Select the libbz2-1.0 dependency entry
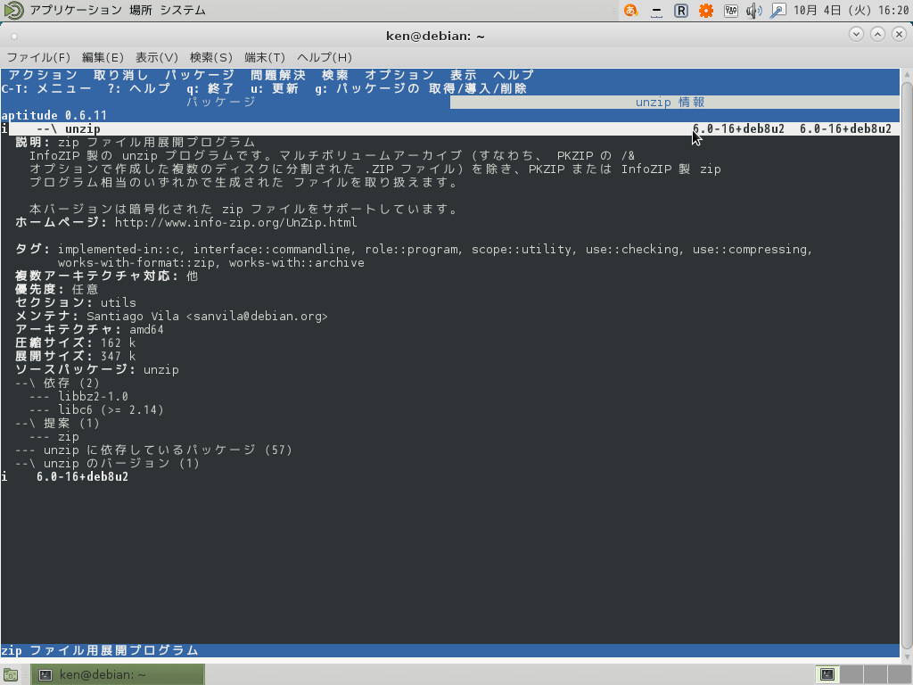Viewport: 913px width, 685px height. (x=93, y=396)
